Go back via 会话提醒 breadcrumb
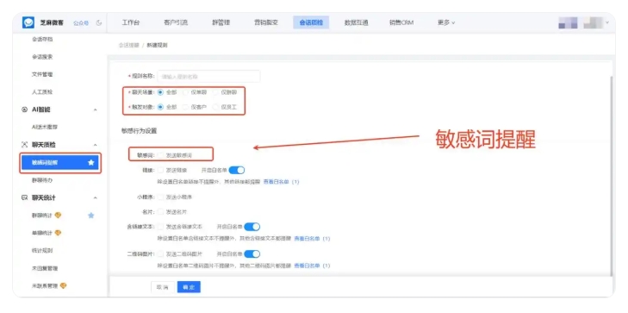Viewport: 628px width, 313px height. pos(129,46)
